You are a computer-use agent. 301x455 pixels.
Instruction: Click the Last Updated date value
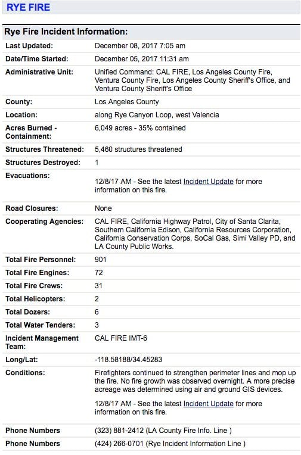coord(139,46)
